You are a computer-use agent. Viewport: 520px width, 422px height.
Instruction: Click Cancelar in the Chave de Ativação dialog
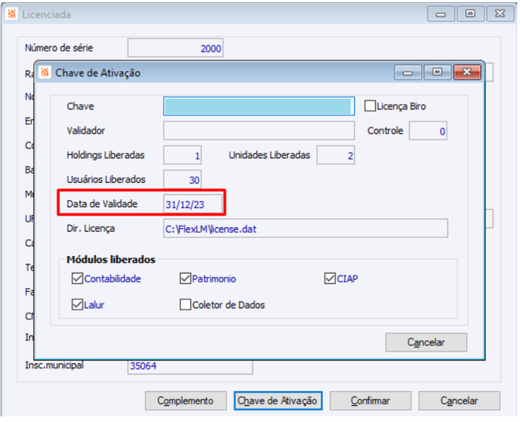pos(426,342)
